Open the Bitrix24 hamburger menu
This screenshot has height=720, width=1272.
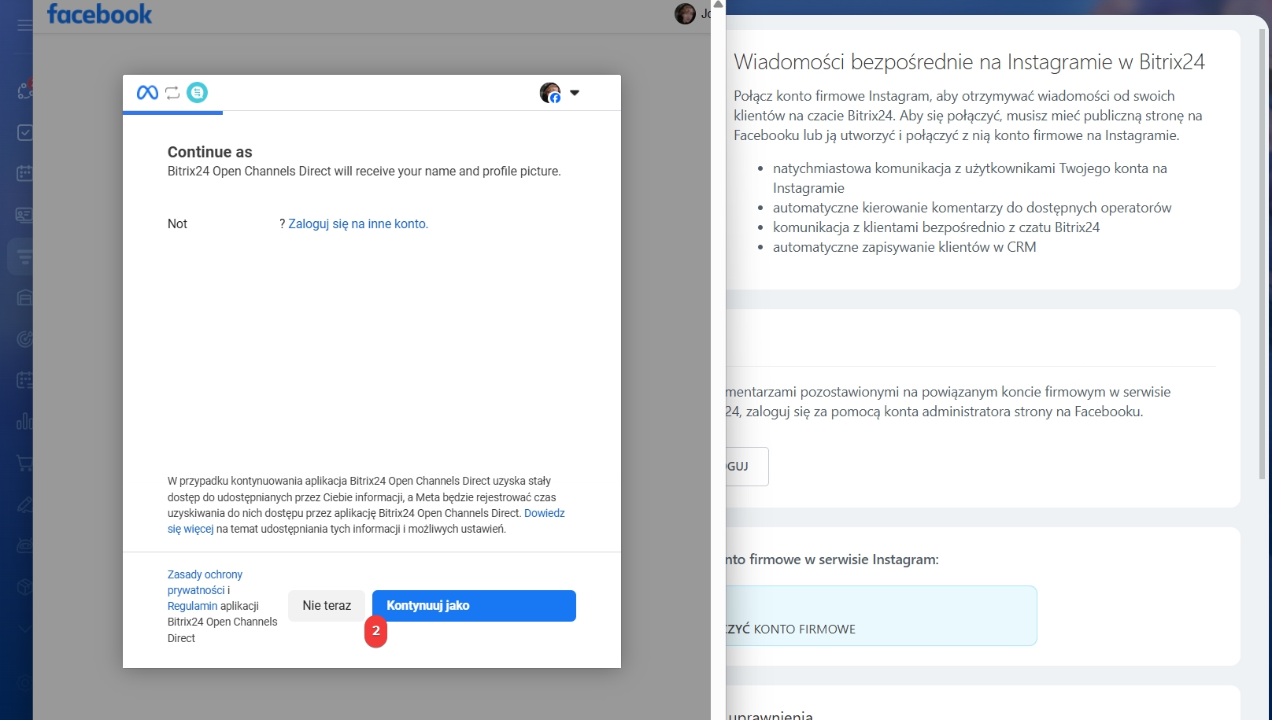[25, 25]
